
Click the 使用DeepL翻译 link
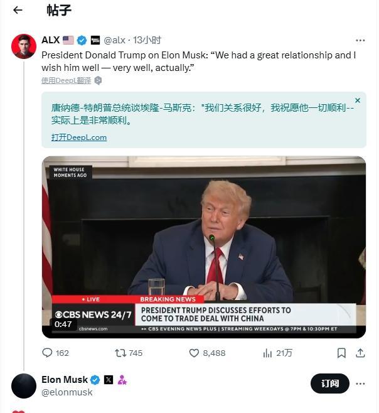point(66,80)
